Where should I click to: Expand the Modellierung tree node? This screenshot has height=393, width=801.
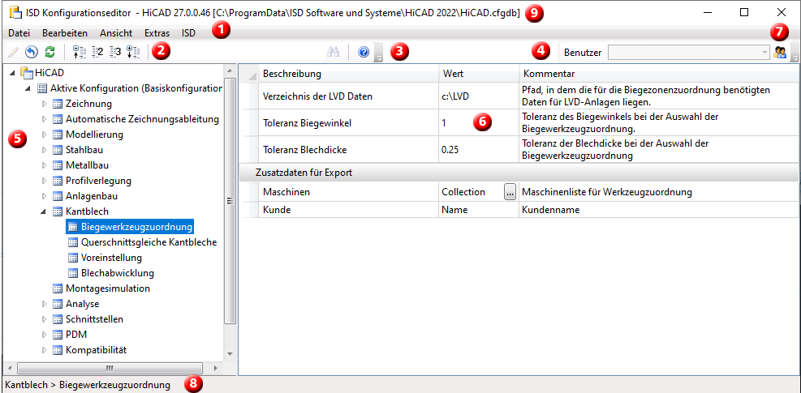pyautogui.click(x=44, y=135)
